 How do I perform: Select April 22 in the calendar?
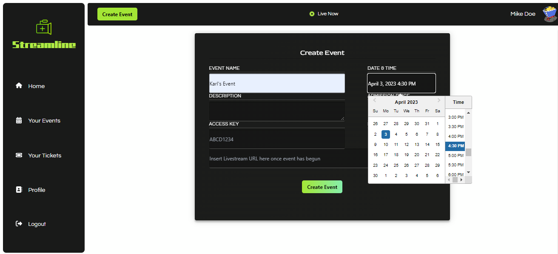point(438,155)
